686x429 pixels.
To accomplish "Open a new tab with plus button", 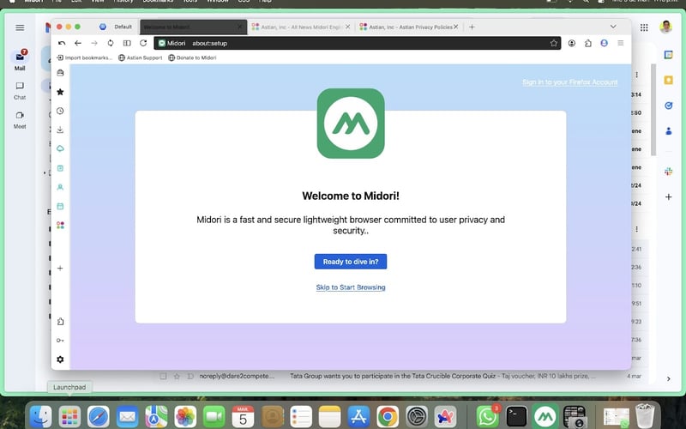I will [x=472, y=27].
